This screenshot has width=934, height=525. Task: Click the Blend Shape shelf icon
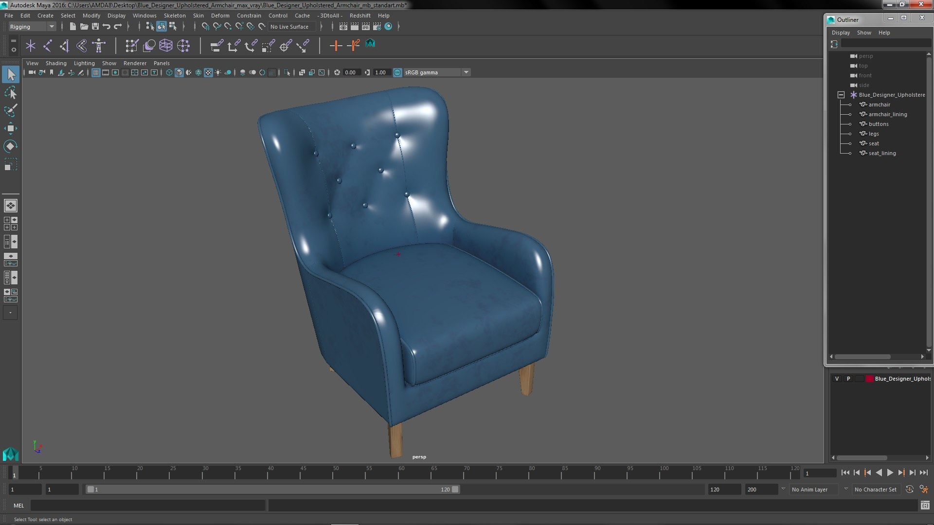coord(149,46)
